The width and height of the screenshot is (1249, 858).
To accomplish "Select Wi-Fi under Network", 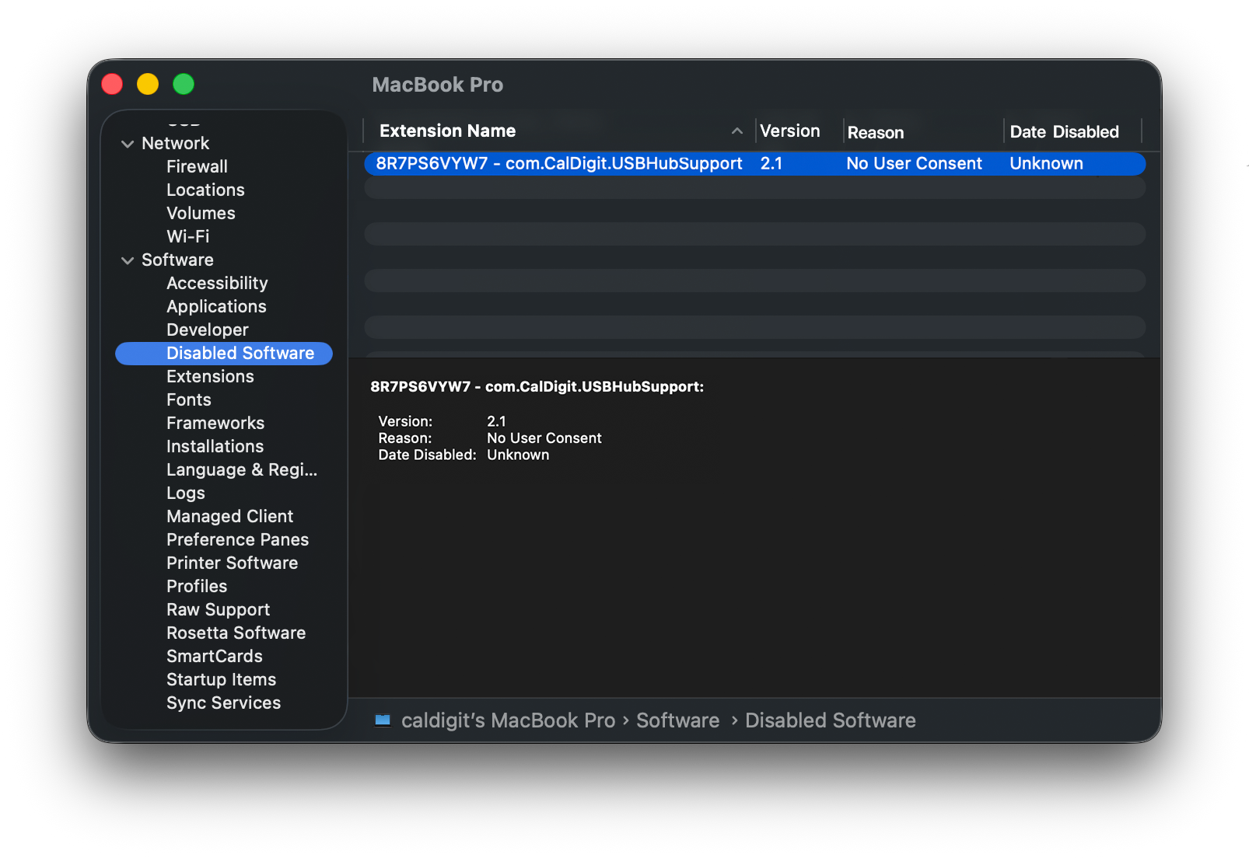I will 187,237.
